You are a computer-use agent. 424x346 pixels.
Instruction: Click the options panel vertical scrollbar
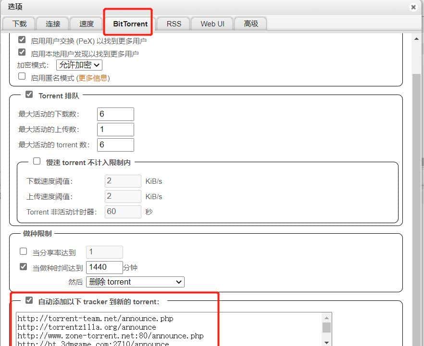click(418, 192)
